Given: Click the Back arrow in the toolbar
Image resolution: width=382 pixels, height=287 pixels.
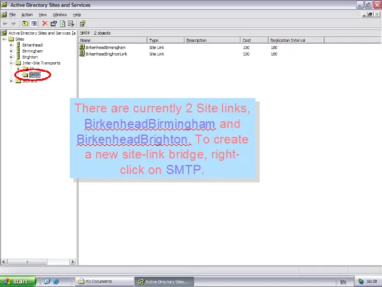Looking at the screenshot, I should point(5,24).
